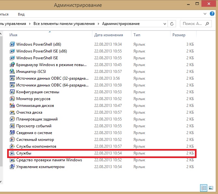
Task: Click the Windows PowerShell ISE (x86) icon
Action: coord(12,51)
